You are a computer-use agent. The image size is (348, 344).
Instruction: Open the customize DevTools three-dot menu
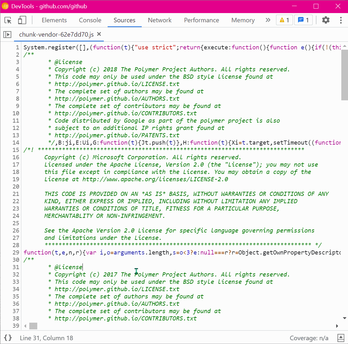(341, 20)
